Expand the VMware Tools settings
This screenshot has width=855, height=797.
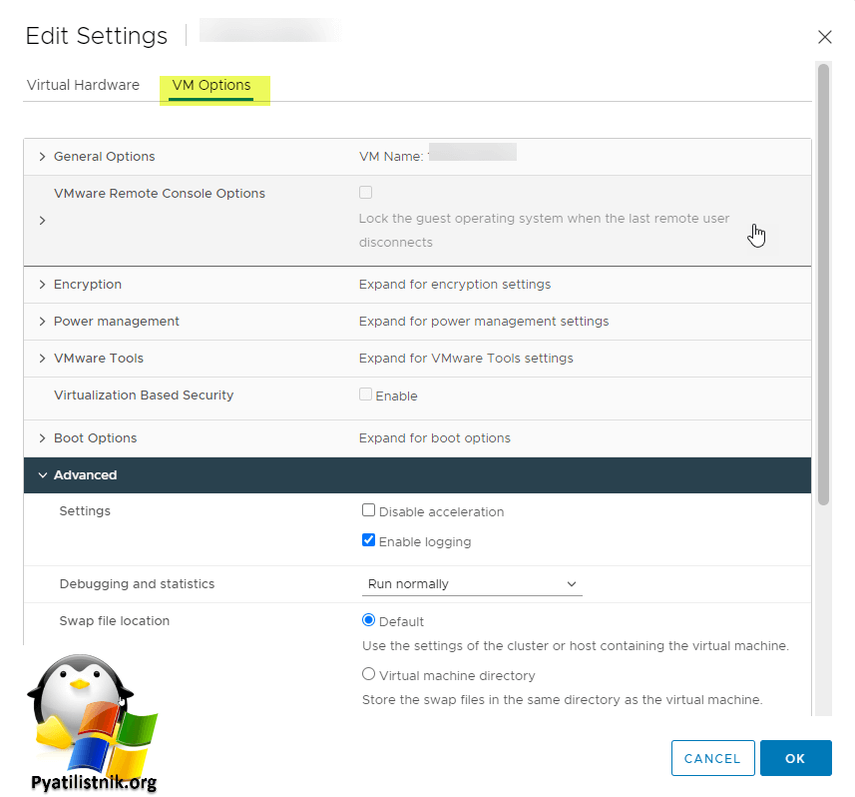[43, 359]
